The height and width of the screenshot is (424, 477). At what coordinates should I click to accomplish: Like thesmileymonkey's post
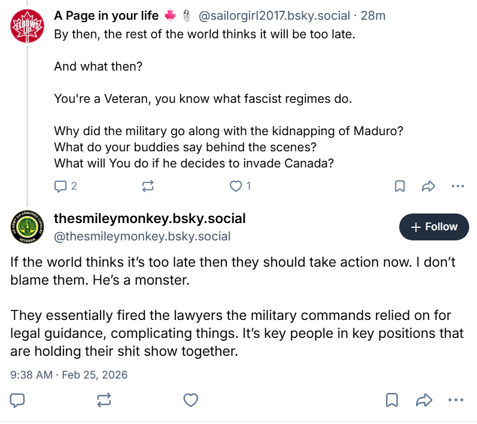(x=190, y=399)
